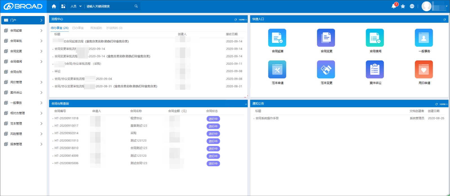Open contract HT-20200911018 link

tap(66, 118)
